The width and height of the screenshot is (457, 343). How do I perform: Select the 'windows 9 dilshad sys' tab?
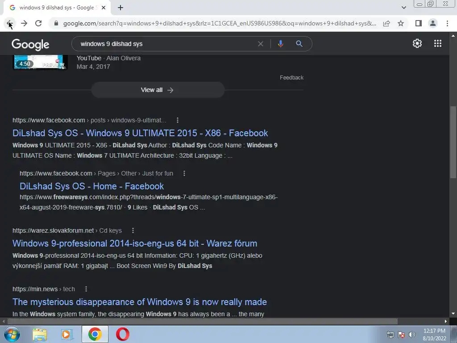(57, 8)
